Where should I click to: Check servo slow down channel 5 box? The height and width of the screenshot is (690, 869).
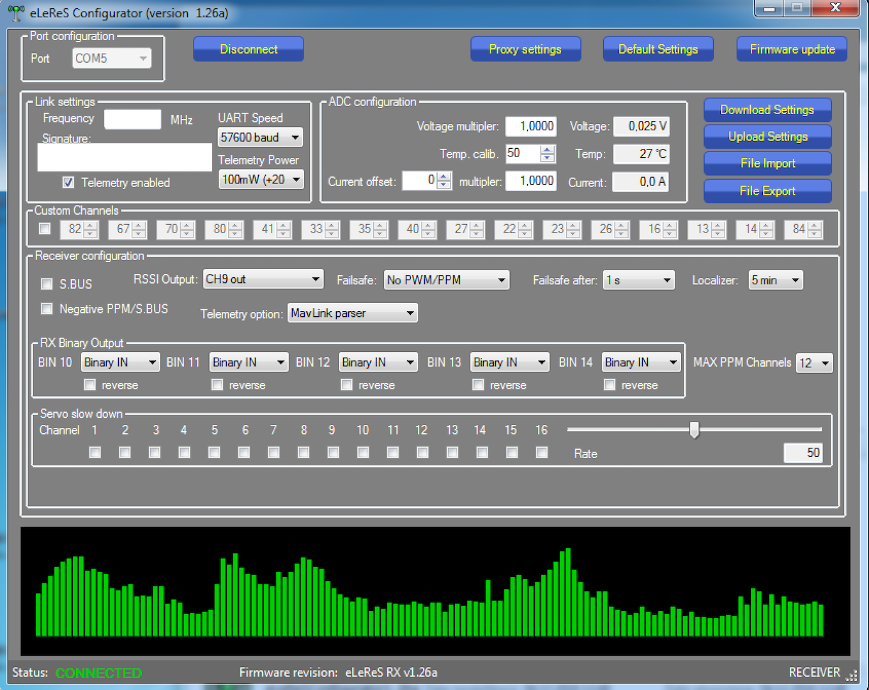click(x=214, y=452)
